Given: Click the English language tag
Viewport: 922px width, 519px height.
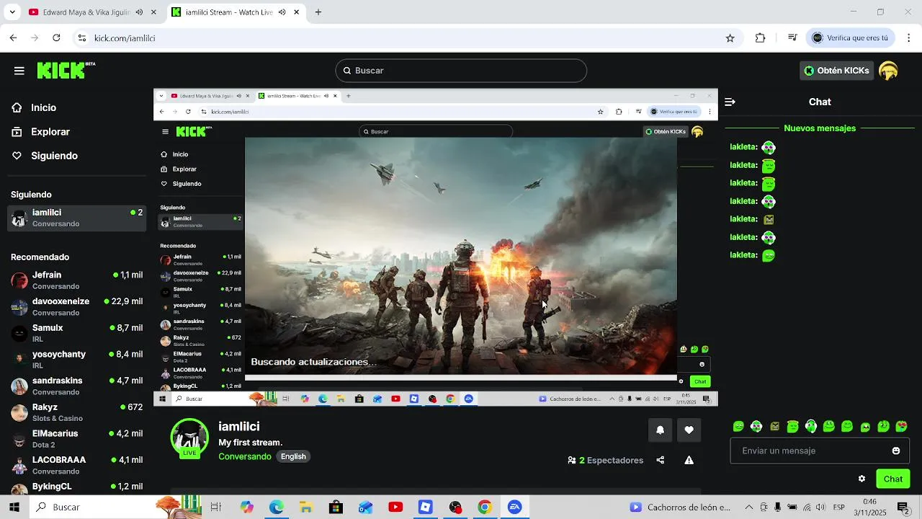Looking at the screenshot, I should pos(293,456).
